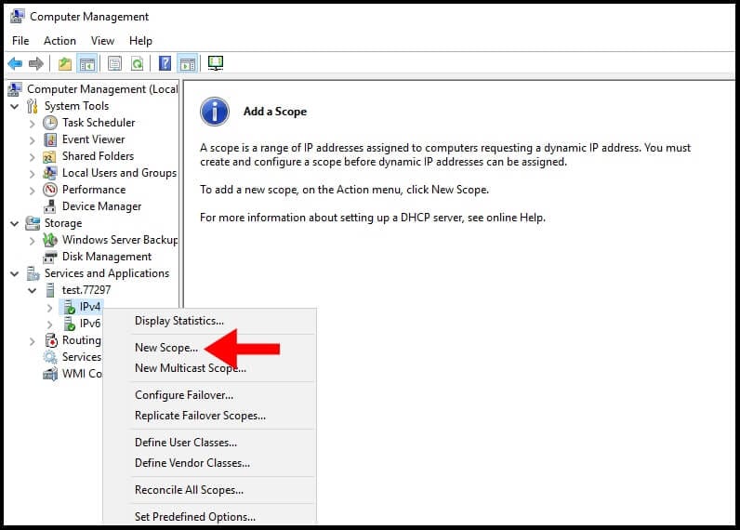740x530 pixels.
Task: Choose Define User Classes entry
Action: pyautogui.click(x=209, y=443)
